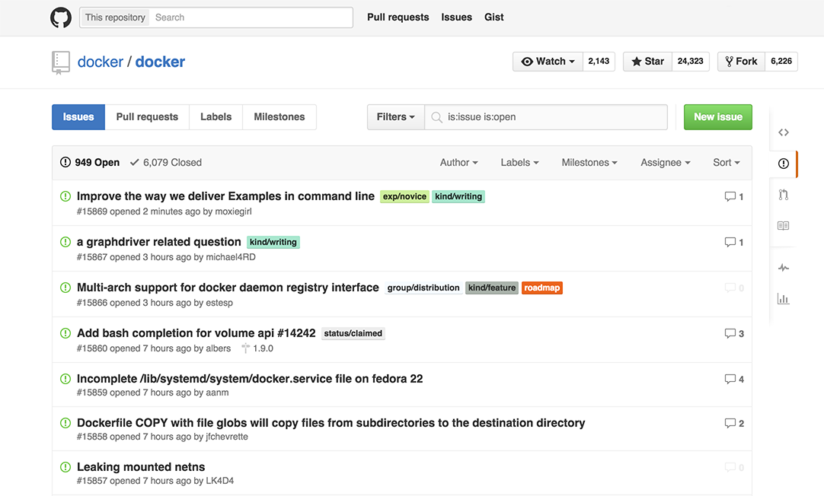Switch to the Labels tab
Image resolution: width=824 pixels, height=496 pixels.
216,117
